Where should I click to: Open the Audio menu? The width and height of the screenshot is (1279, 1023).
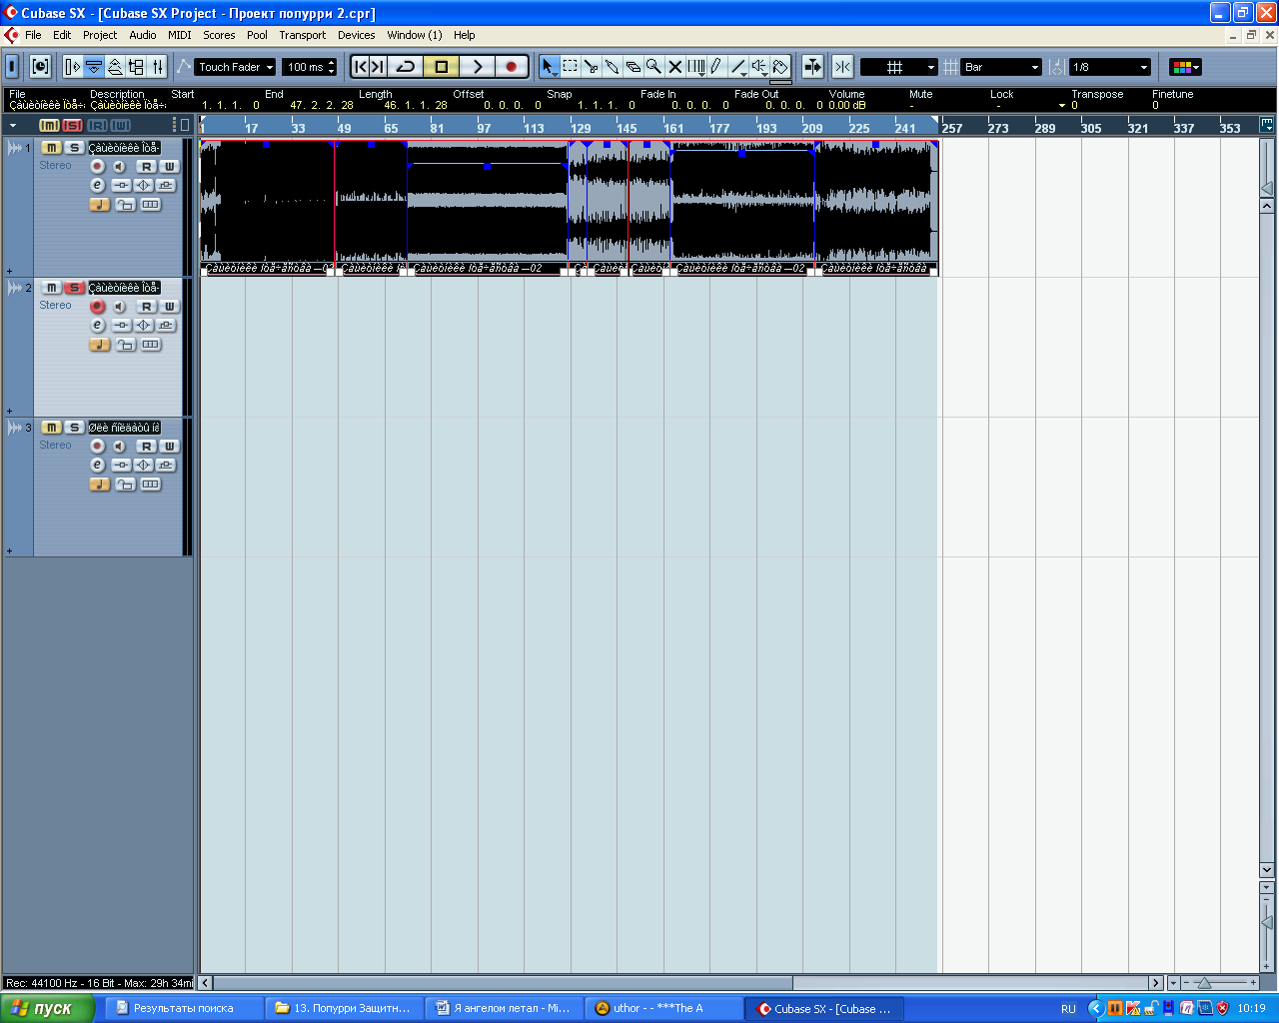(x=143, y=35)
